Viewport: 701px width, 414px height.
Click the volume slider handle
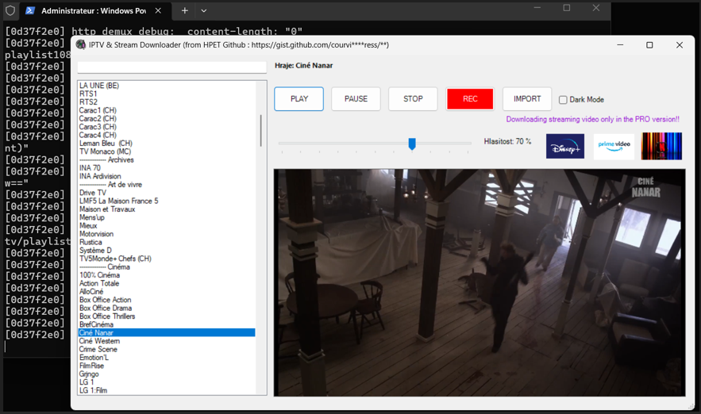click(412, 144)
